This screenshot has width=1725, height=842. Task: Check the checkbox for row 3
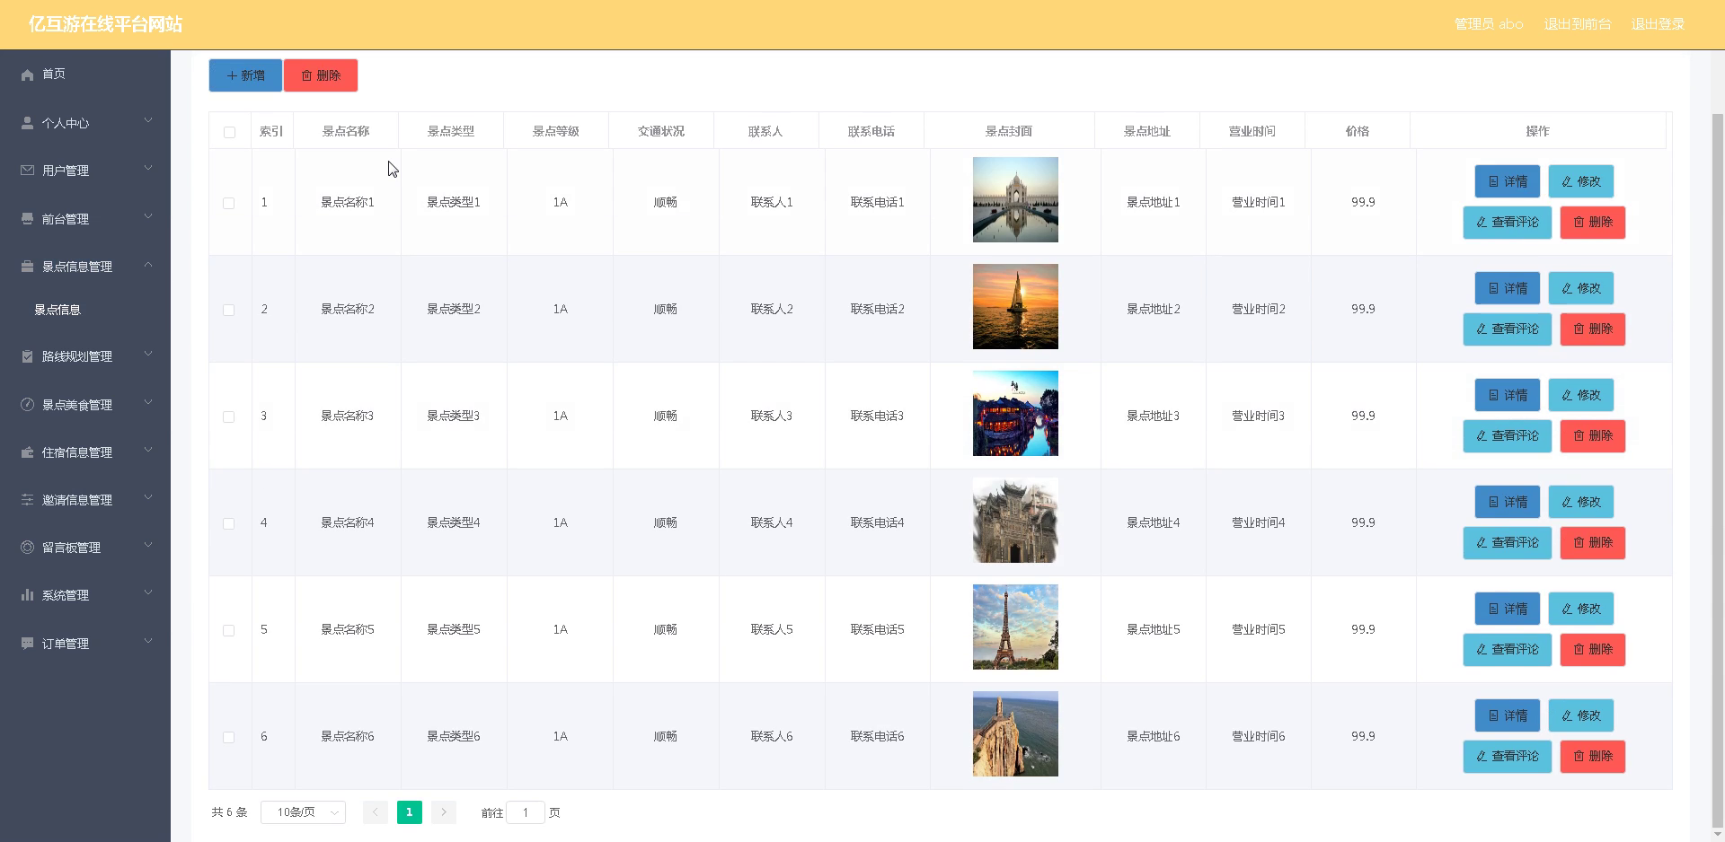229,417
